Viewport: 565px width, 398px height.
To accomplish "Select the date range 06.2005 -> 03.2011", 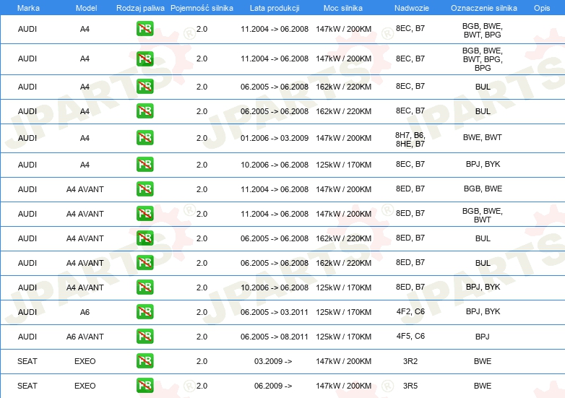I will click(x=275, y=312).
